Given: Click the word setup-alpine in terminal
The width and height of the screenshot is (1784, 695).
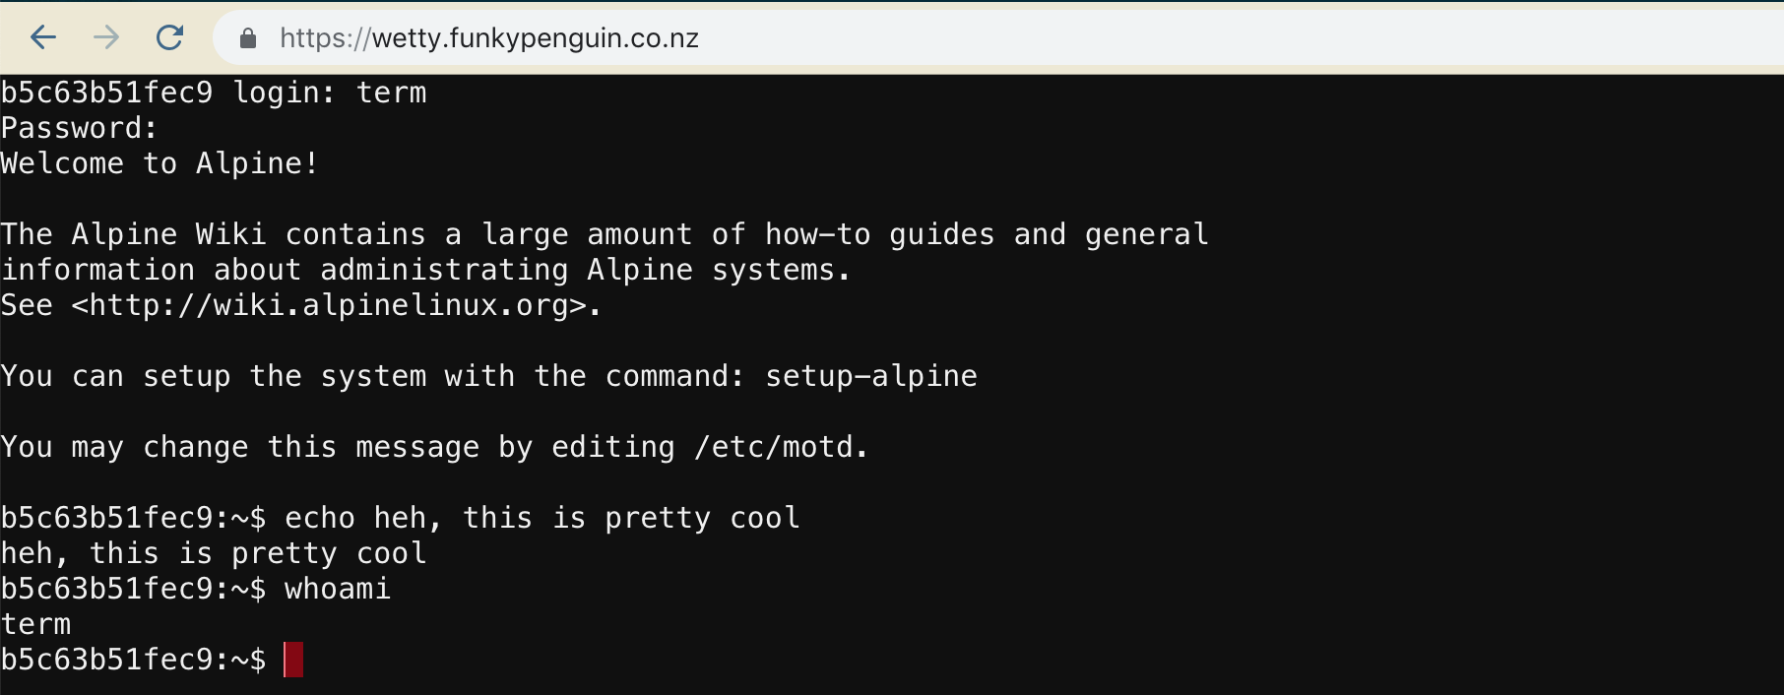Looking at the screenshot, I should [x=871, y=376].
